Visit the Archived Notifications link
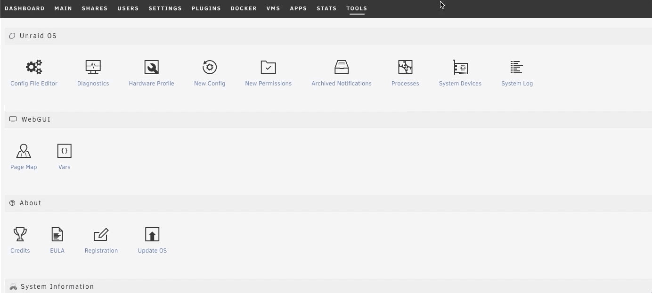The image size is (652, 293). pyautogui.click(x=342, y=84)
